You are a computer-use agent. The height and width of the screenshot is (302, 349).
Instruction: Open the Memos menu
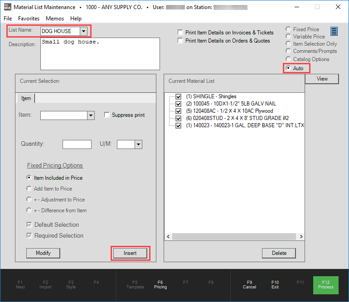pos(55,19)
